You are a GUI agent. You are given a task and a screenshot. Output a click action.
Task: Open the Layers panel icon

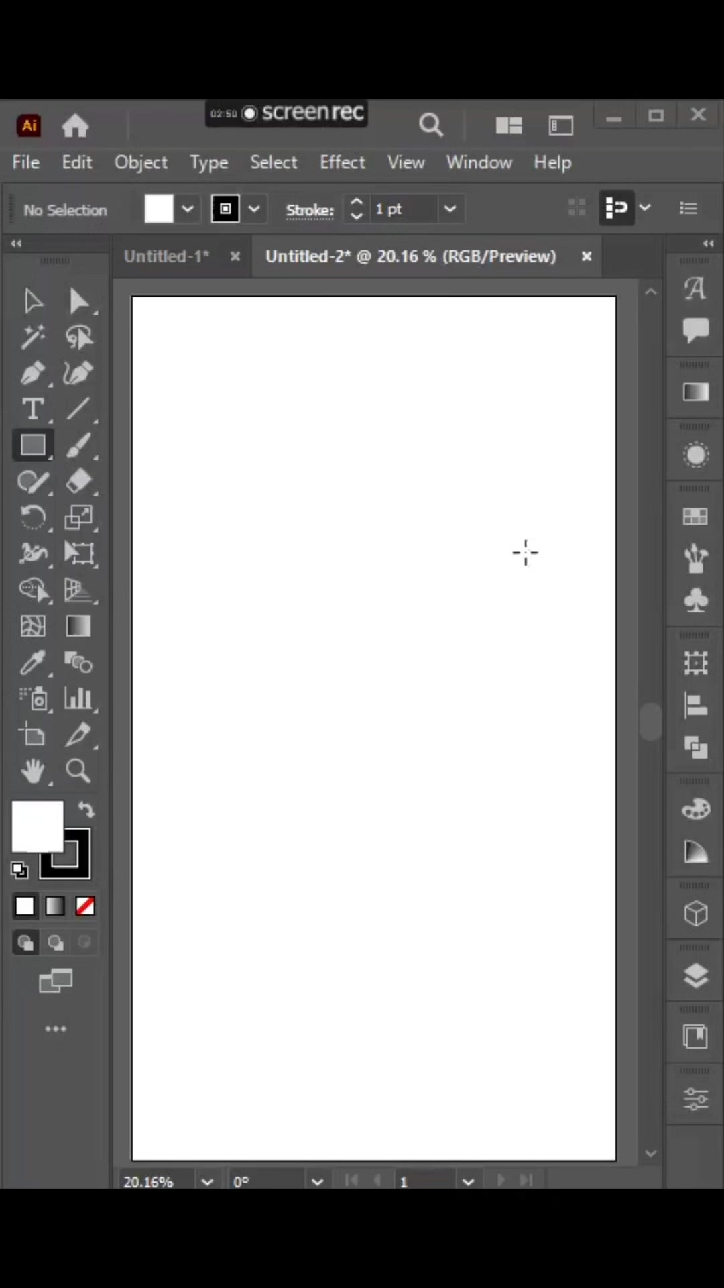click(x=696, y=975)
